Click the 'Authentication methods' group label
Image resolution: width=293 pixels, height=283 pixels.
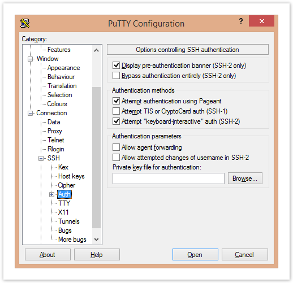tap(143, 90)
